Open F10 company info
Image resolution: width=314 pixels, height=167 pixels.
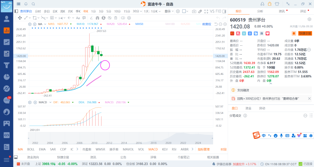[218, 11]
